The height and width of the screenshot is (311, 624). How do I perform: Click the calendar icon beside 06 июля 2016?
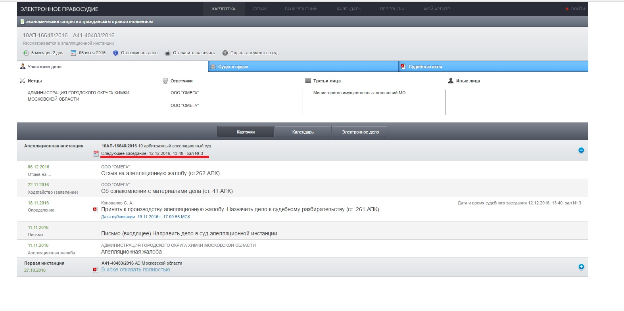[73, 53]
